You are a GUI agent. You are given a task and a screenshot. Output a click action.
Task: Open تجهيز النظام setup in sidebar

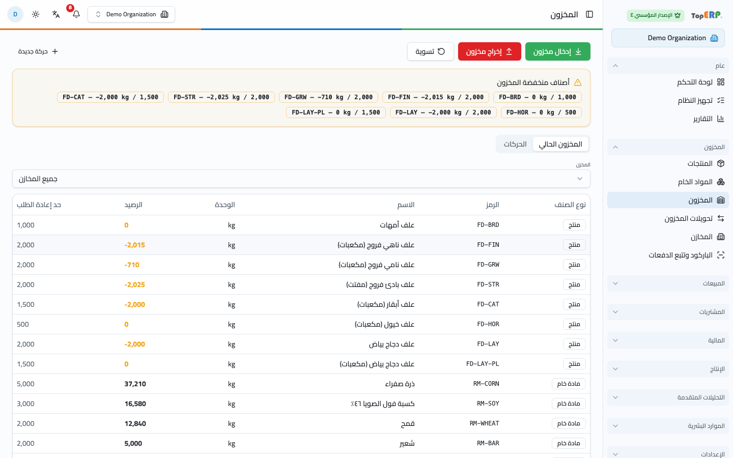(x=668, y=100)
